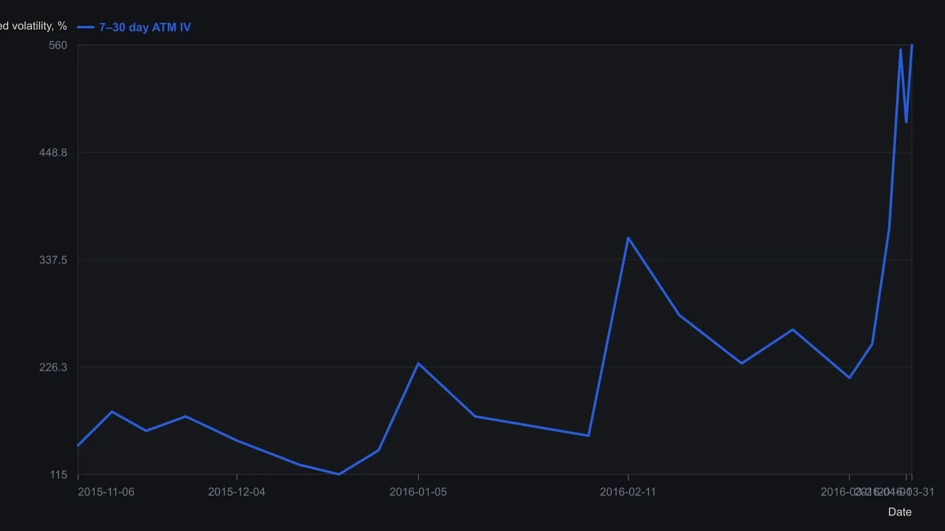
Task: Click the 2016-02-11 date label
Action: [628, 492]
